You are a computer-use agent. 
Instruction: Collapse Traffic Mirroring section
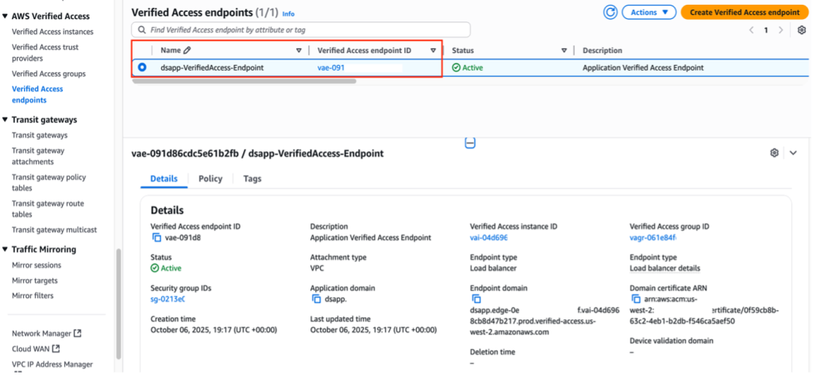point(6,250)
